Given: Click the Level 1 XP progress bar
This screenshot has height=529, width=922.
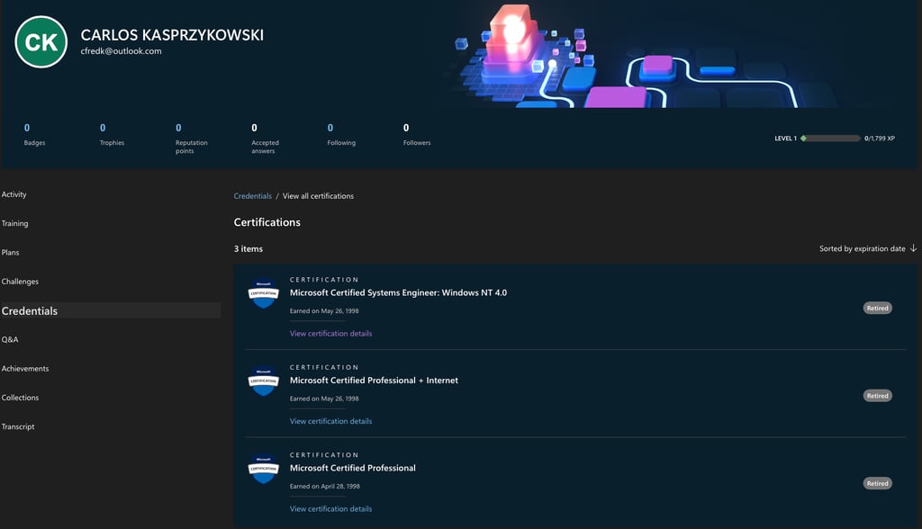Looking at the screenshot, I should click(x=830, y=139).
